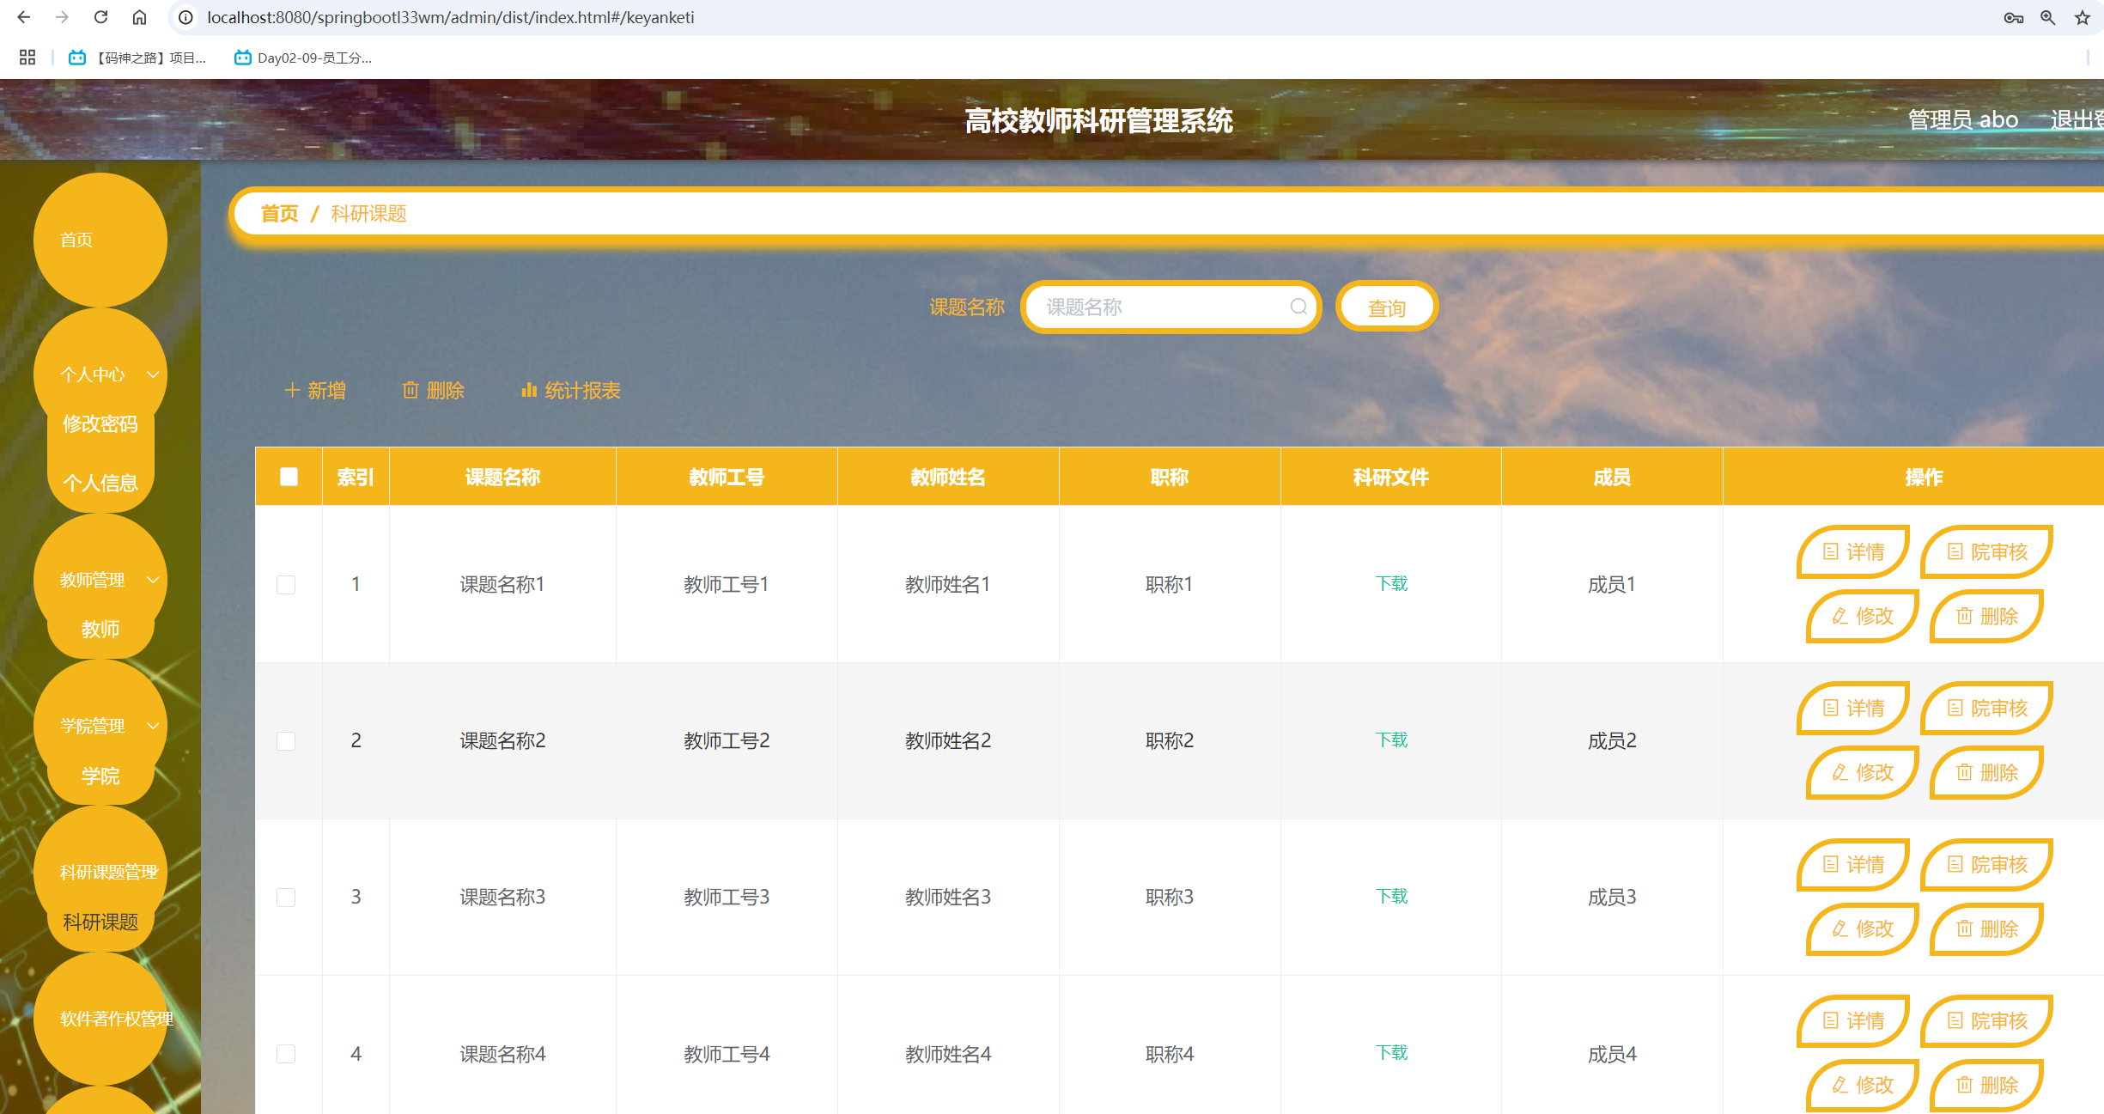
Task: Select 科研课题 in the sidebar
Action: tap(100, 922)
